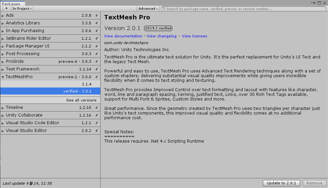This screenshot has width=328, height=188.
Task: Click the Analytics Library 3.3.5 version
Action: click(x=86, y=23)
